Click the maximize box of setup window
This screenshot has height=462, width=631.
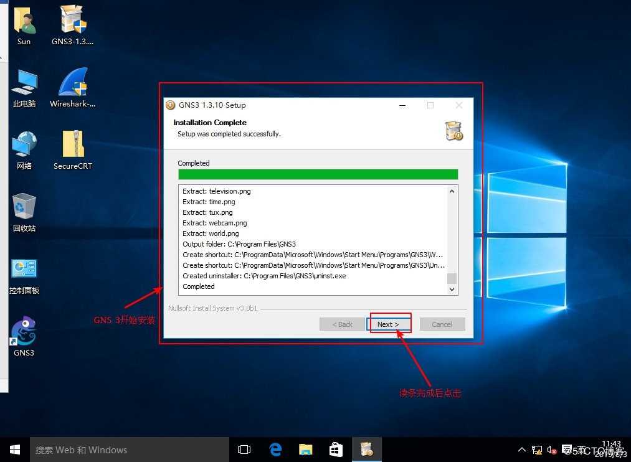(430, 105)
